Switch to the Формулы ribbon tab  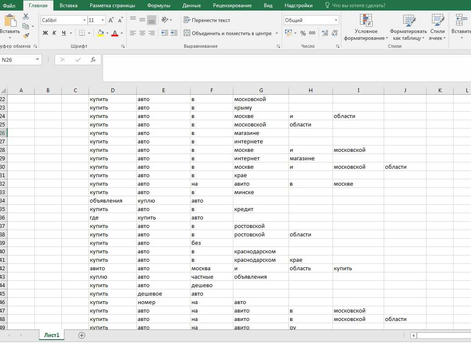[158, 5]
